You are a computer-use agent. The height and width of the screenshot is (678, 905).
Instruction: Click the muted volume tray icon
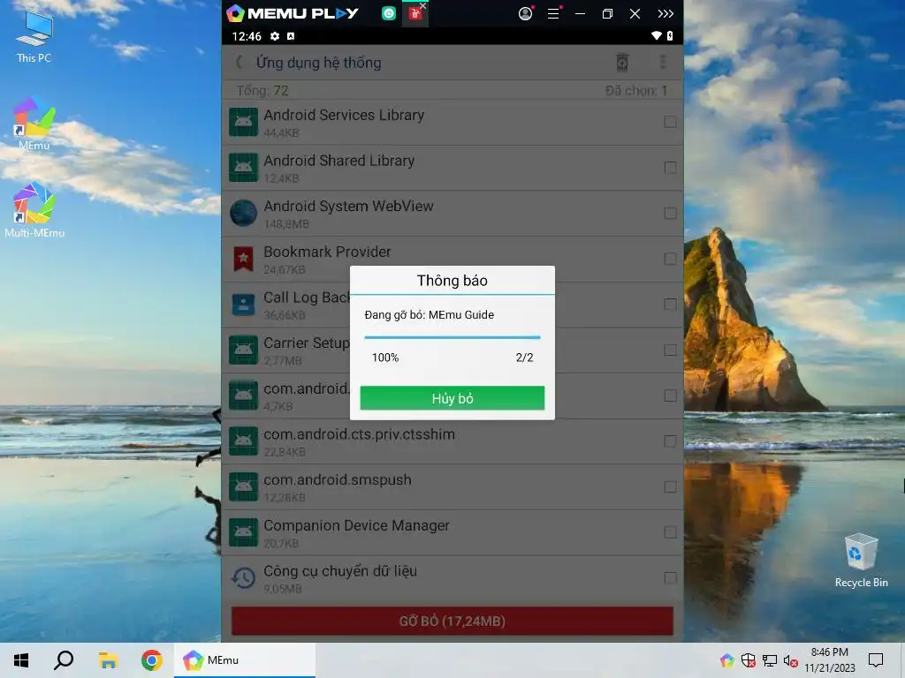[x=790, y=660]
